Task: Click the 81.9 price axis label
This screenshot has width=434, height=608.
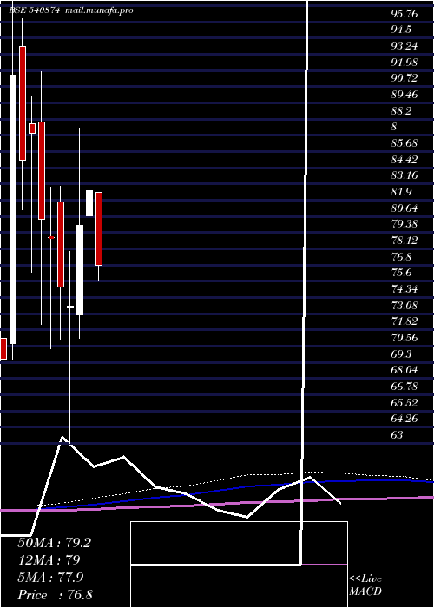Action: tap(401, 192)
